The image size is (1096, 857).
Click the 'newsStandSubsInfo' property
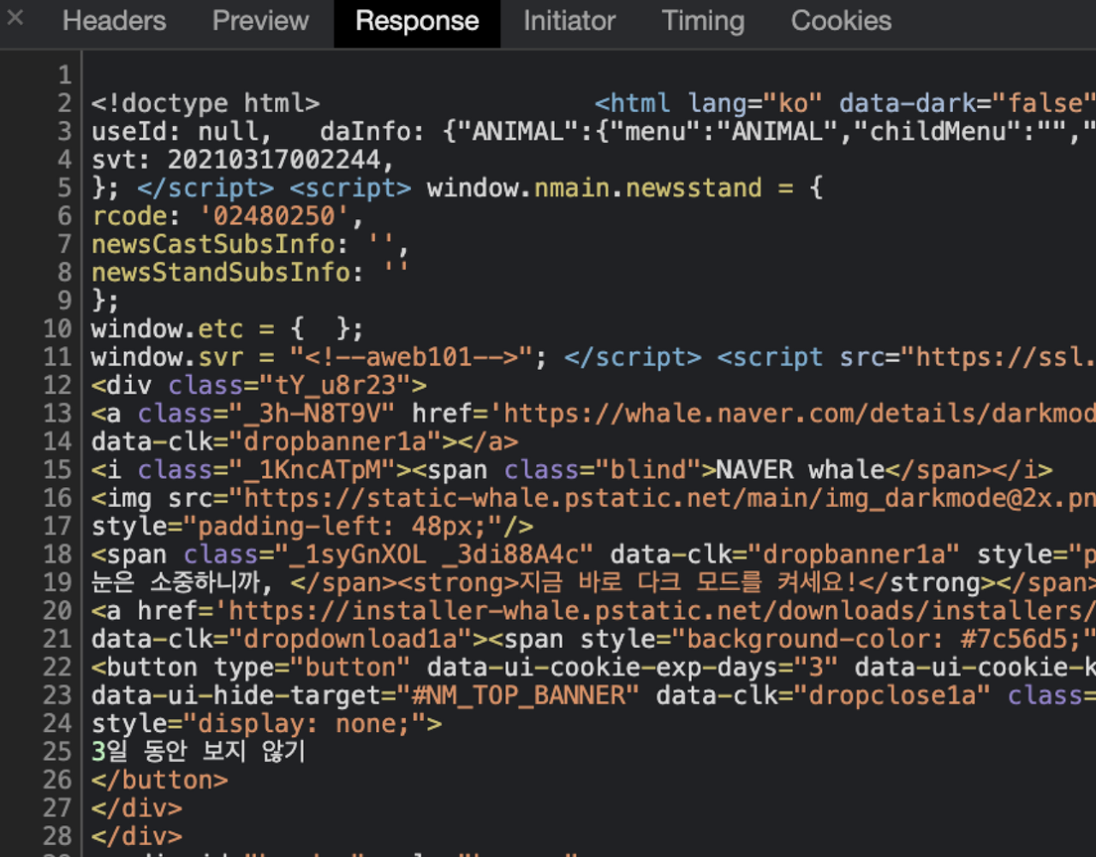click(x=221, y=273)
